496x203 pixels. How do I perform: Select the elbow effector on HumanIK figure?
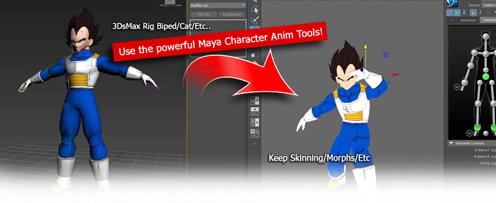pos(471,65)
